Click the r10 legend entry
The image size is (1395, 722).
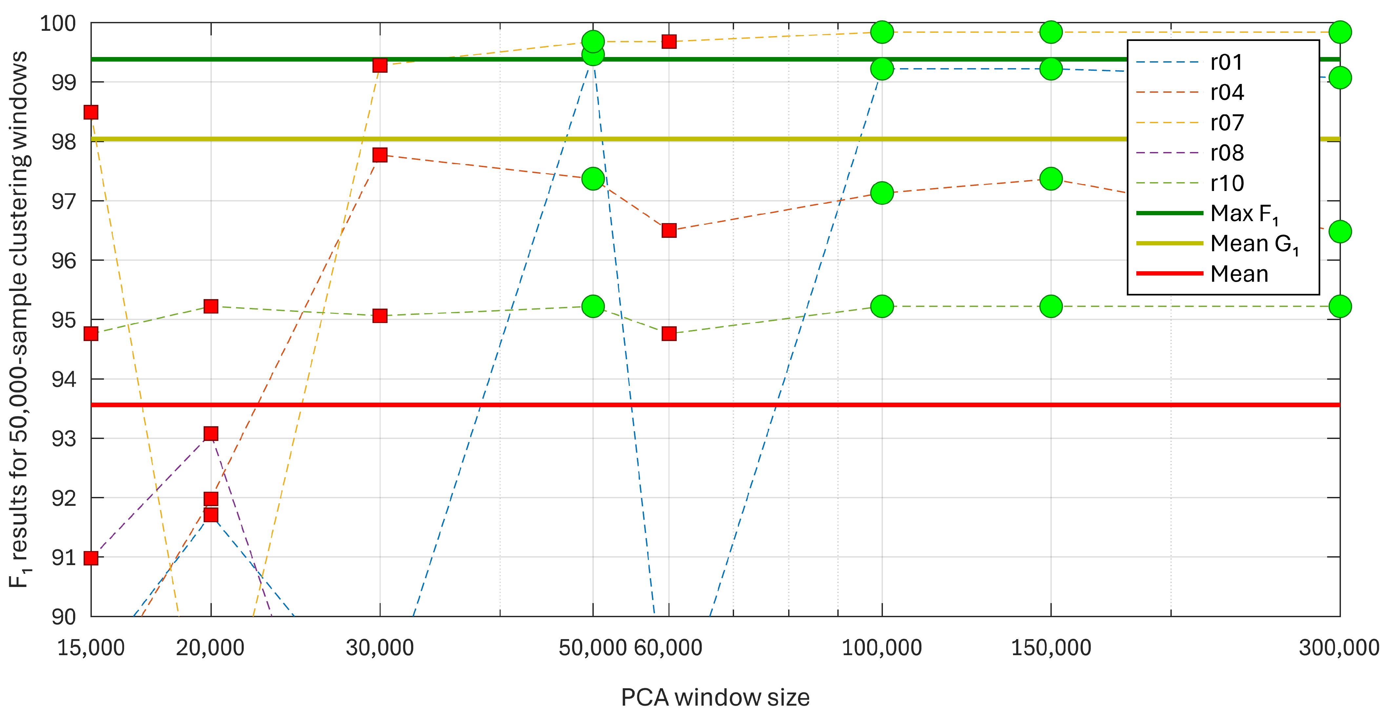coord(1226,183)
